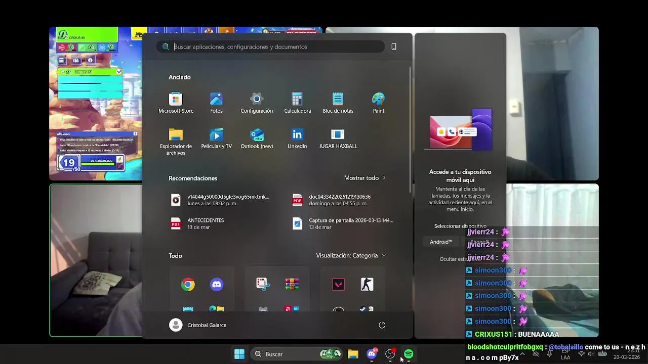The width and height of the screenshot is (648, 364).
Task: Open Explorador de archivos pinned icon
Action: click(176, 142)
